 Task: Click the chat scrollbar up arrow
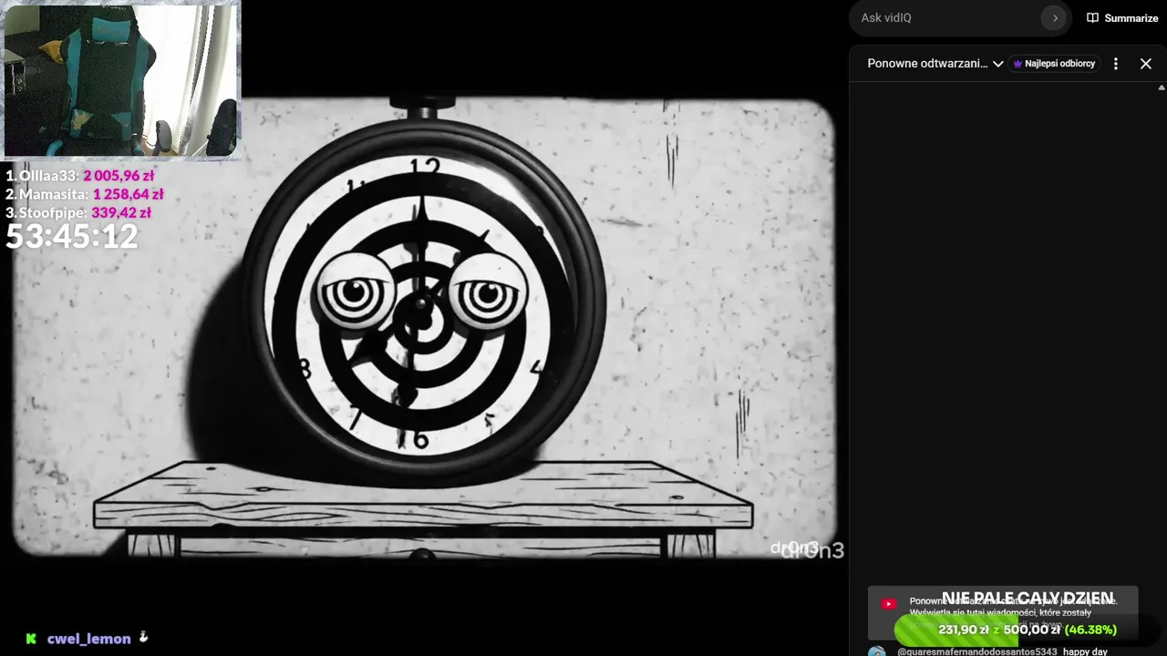[x=1162, y=87]
